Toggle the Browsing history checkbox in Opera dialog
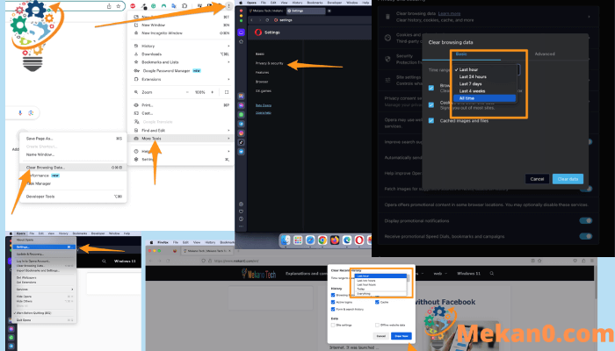The image size is (615, 351). (431, 88)
